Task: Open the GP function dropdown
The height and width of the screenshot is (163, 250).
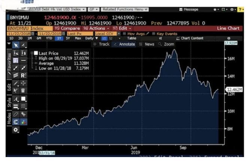Action: 94,9
